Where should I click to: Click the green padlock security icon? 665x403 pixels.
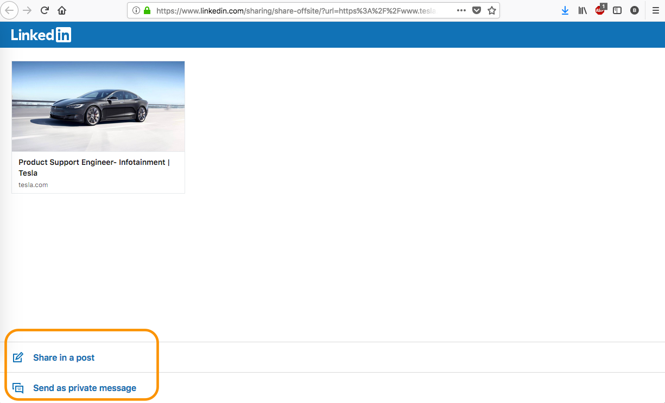tap(147, 10)
